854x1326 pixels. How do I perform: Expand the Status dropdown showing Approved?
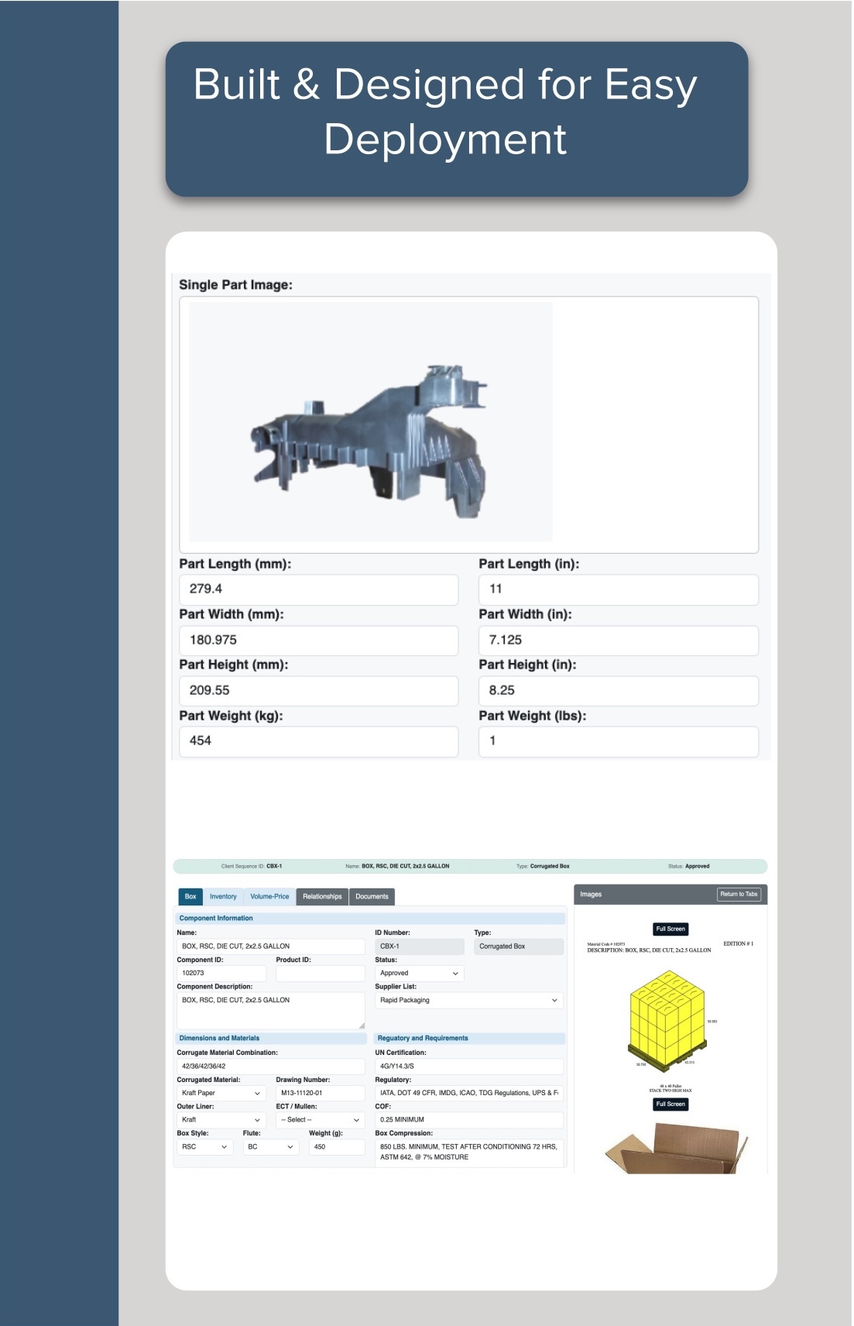pos(419,973)
